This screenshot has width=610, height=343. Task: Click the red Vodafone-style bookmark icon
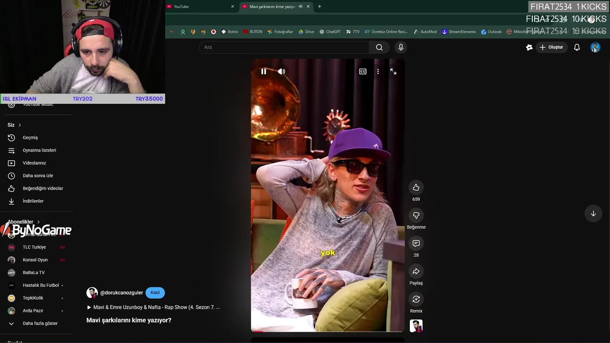tap(213, 32)
